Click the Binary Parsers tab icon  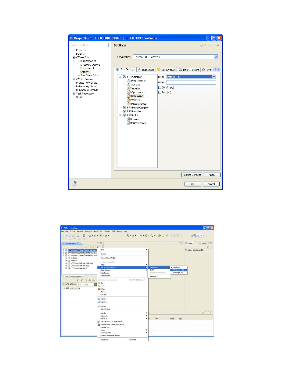coord(180,70)
